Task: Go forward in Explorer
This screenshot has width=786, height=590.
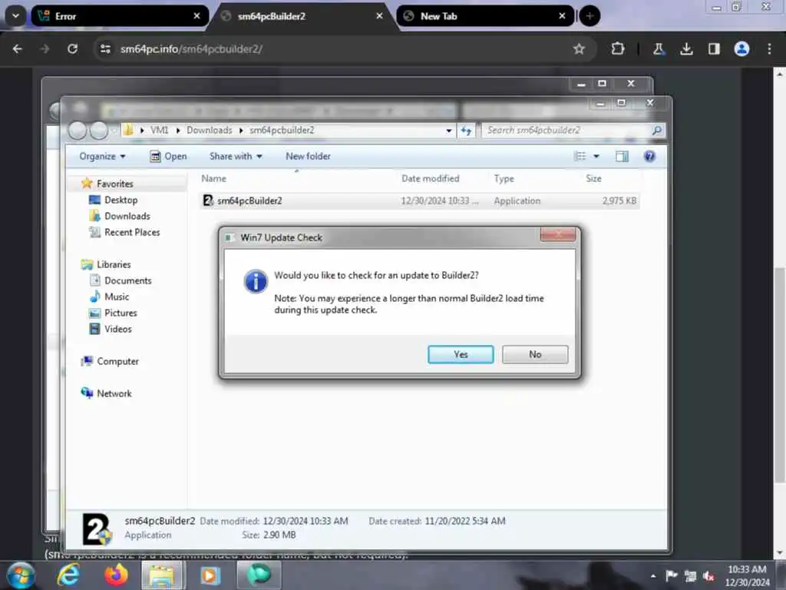Action: 99,131
